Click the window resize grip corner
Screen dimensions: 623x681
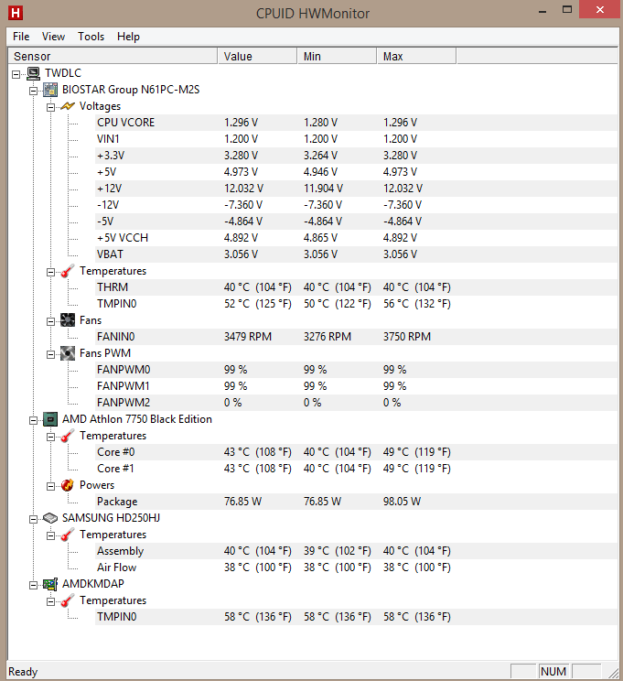click(x=613, y=673)
